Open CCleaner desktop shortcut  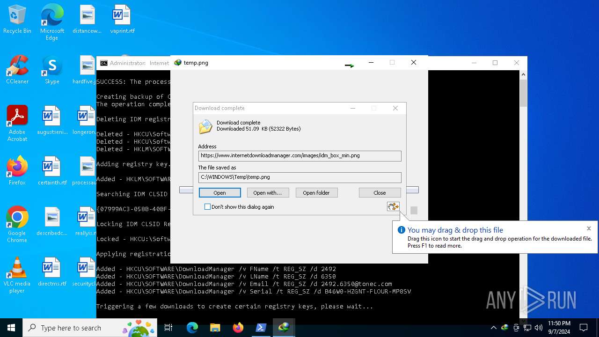tap(17, 70)
